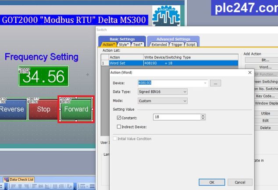Click the Utilize button
Viewport: 278px width, 190px height.
point(265,113)
